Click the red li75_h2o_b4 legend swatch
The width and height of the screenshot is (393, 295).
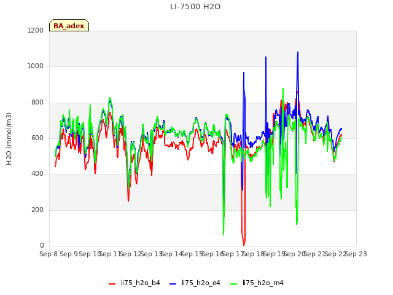(112, 284)
